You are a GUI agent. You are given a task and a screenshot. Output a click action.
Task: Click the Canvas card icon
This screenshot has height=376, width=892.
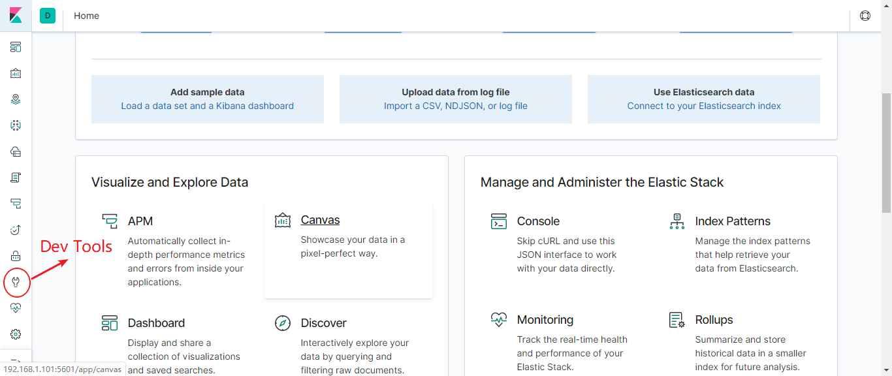click(x=283, y=220)
